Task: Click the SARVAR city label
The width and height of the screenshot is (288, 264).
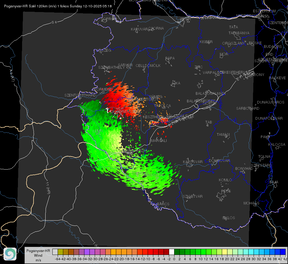Action: (125, 65)
